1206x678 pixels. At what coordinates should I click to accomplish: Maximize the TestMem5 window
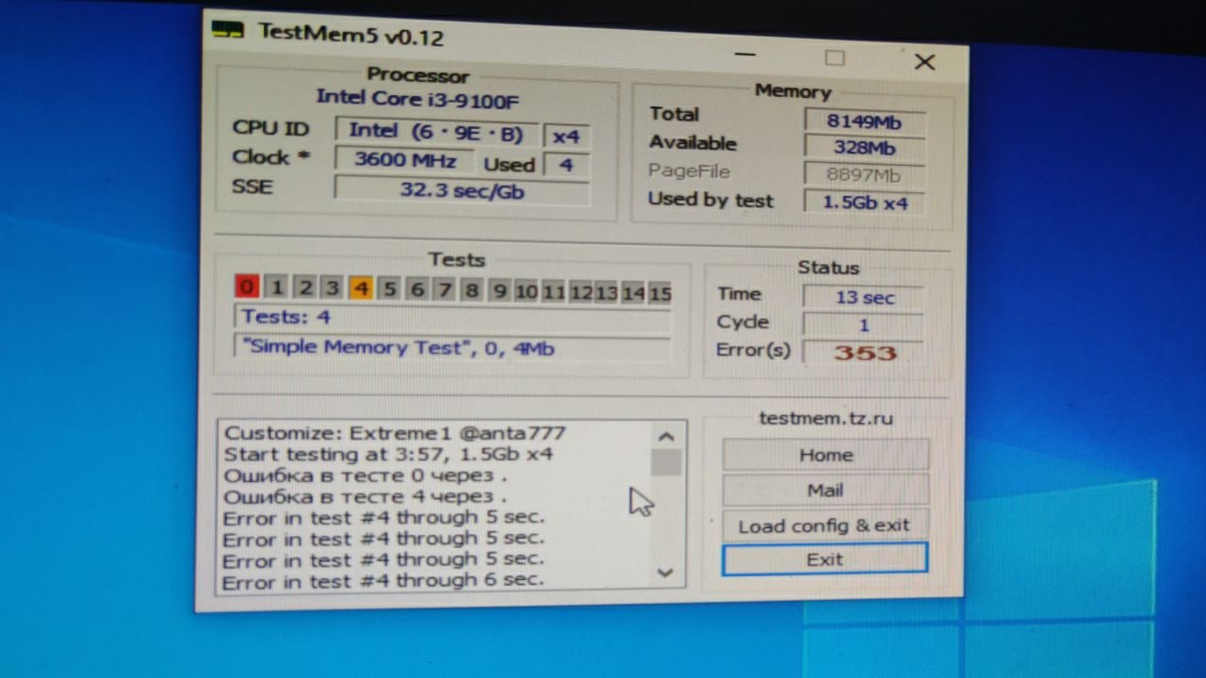[x=834, y=57]
